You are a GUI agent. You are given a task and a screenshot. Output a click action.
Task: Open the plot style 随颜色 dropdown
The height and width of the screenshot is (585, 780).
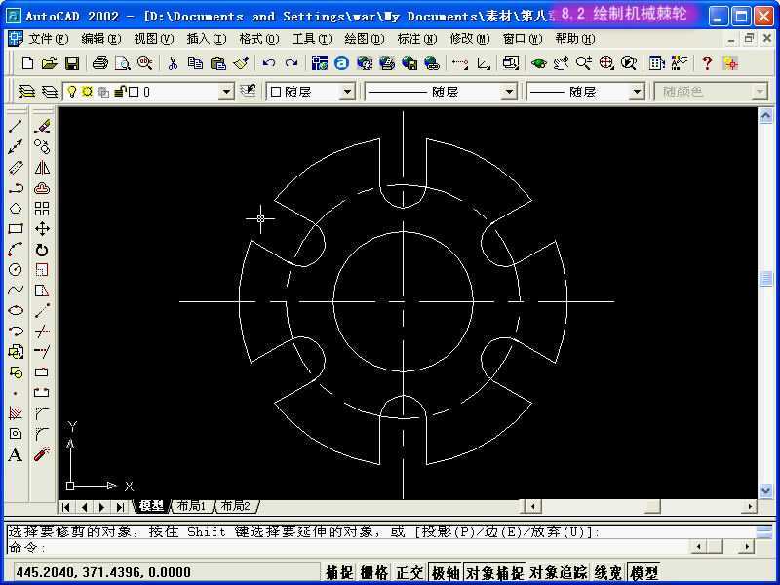point(760,92)
